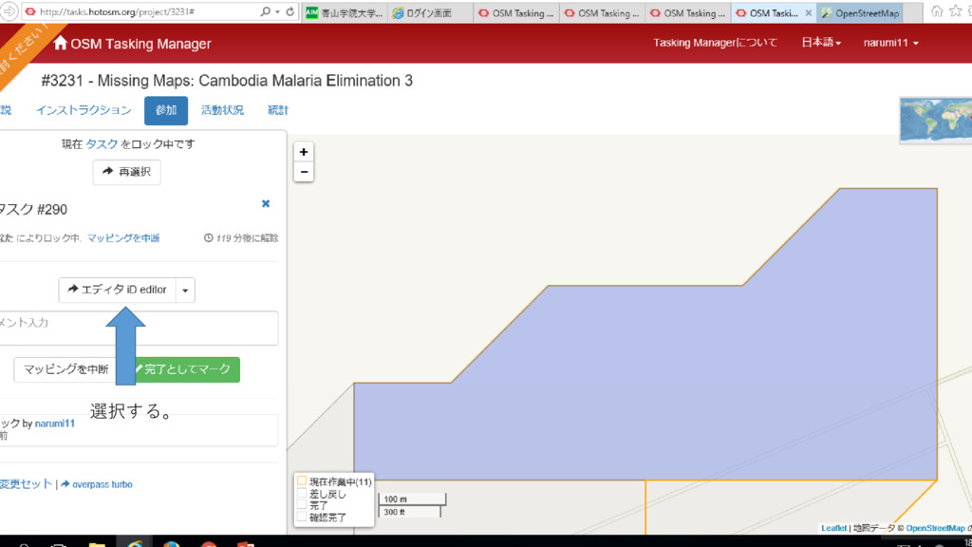Open the タスク link in lock message

point(102,144)
